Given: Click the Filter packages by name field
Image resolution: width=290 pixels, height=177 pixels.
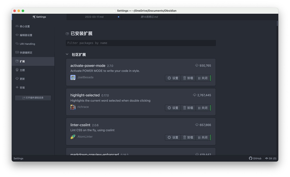Looking at the screenshot, I should click(140, 43).
